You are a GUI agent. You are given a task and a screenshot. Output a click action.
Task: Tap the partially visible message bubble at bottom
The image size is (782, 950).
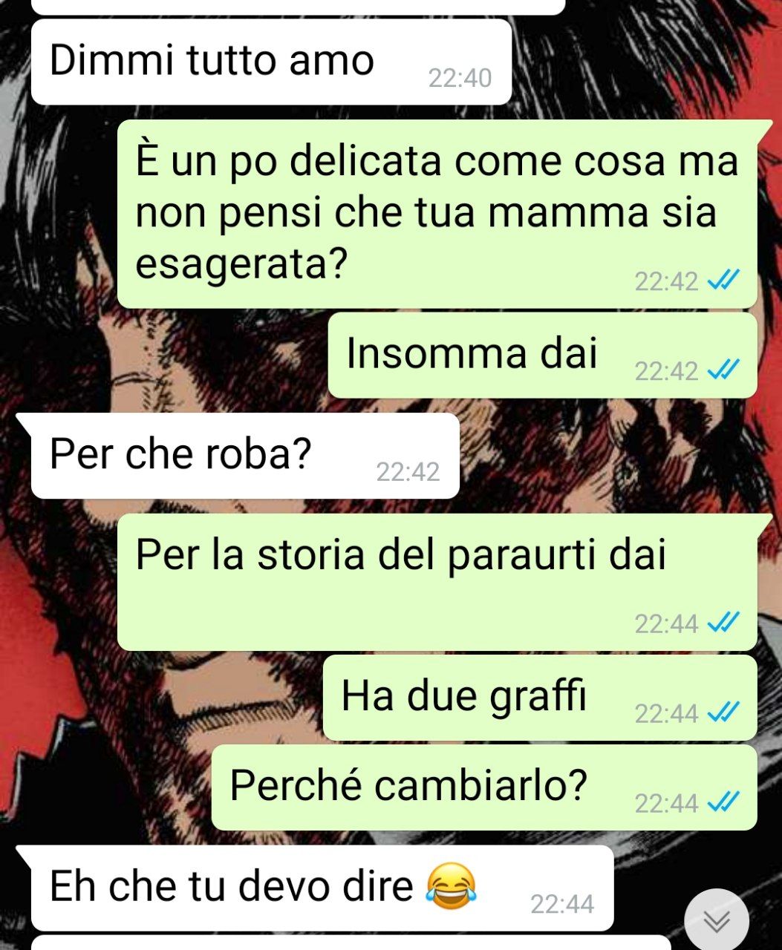coord(351,943)
